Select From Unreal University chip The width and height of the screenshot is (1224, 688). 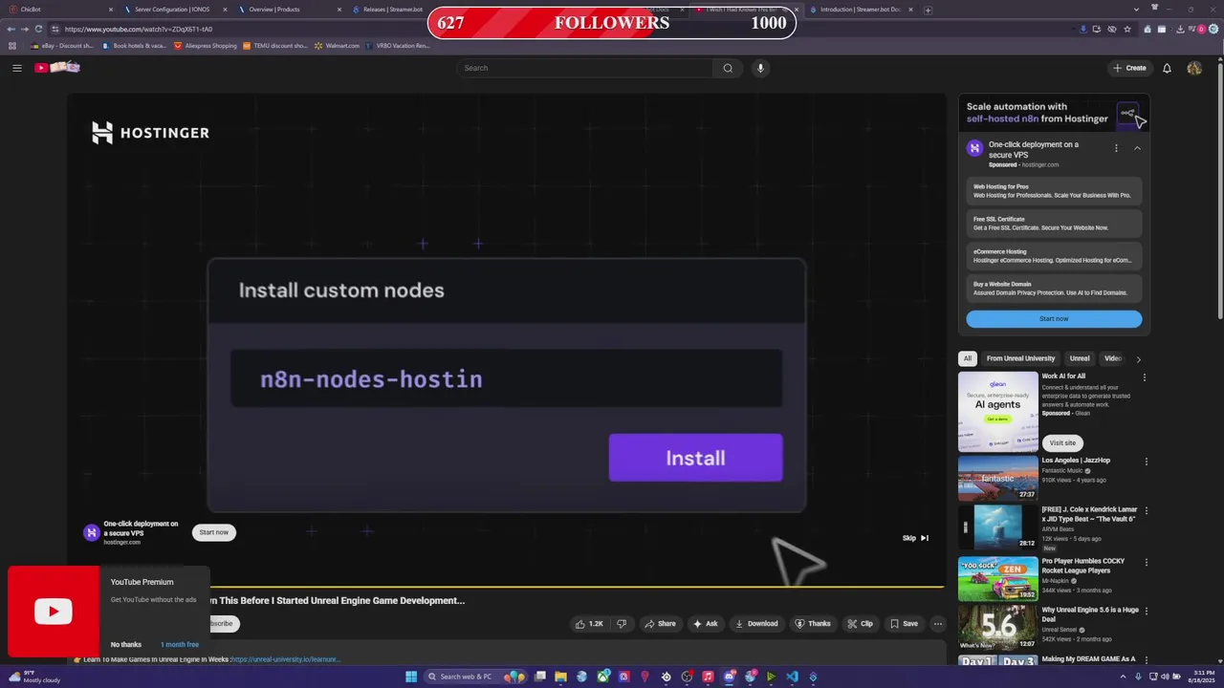coord(1020,358)
